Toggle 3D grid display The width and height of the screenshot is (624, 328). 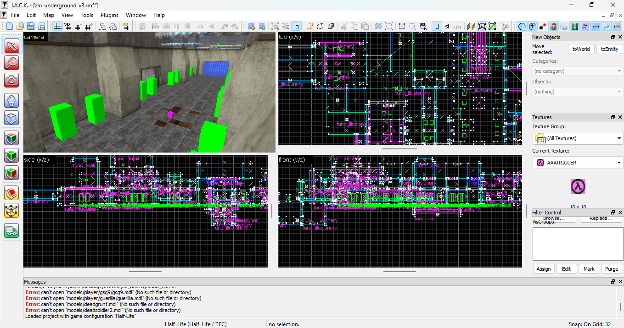(67, 26)
